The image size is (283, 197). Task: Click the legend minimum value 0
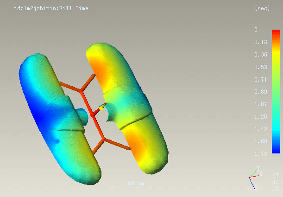[256, 30]
